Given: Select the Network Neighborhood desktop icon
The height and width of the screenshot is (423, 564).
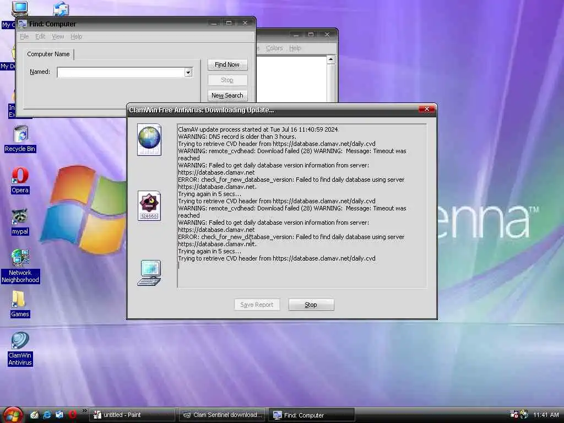Looking at the screenshot, I should click(20, 266).
